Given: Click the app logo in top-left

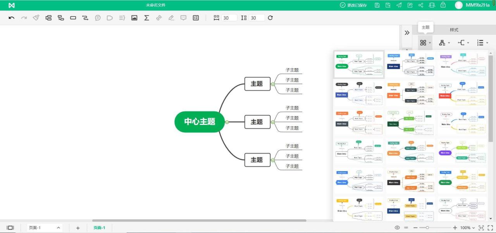Looking at the screenshot, I should coord(12,5).
